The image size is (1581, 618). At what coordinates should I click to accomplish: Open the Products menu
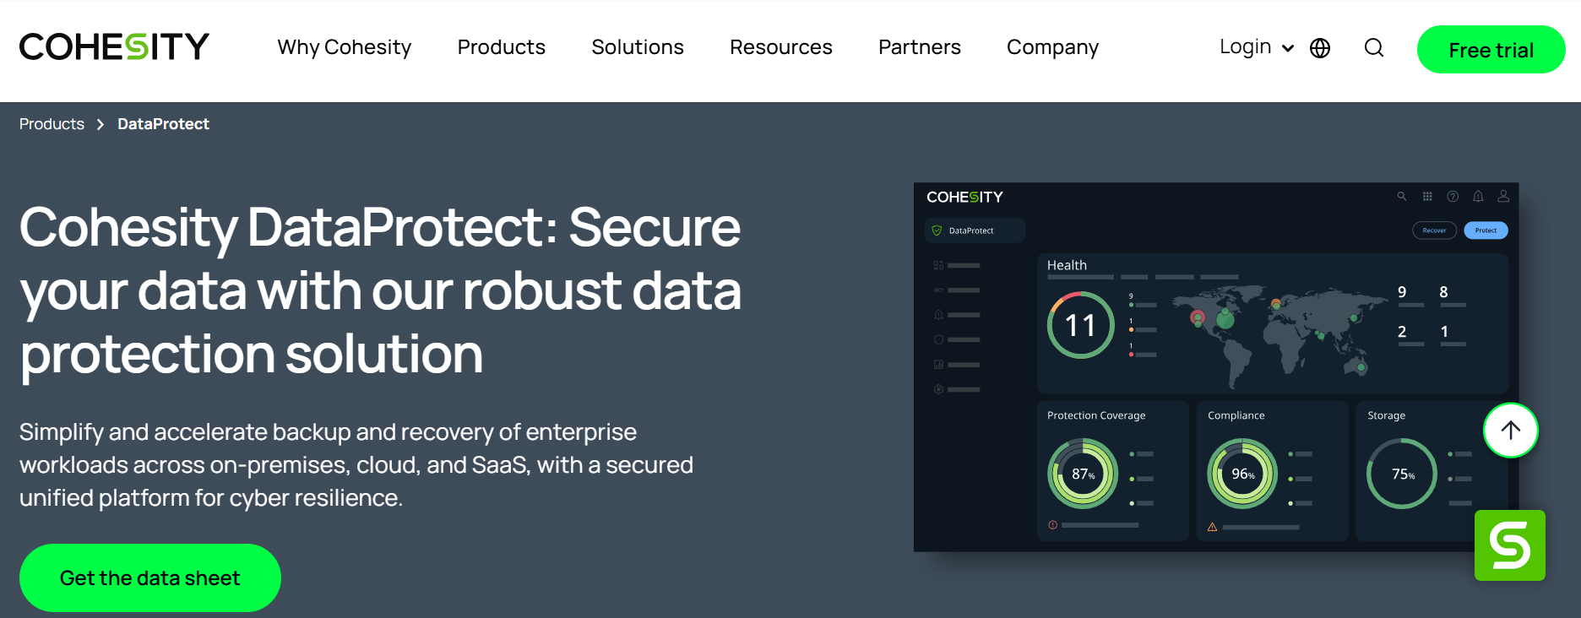point(501,47)
